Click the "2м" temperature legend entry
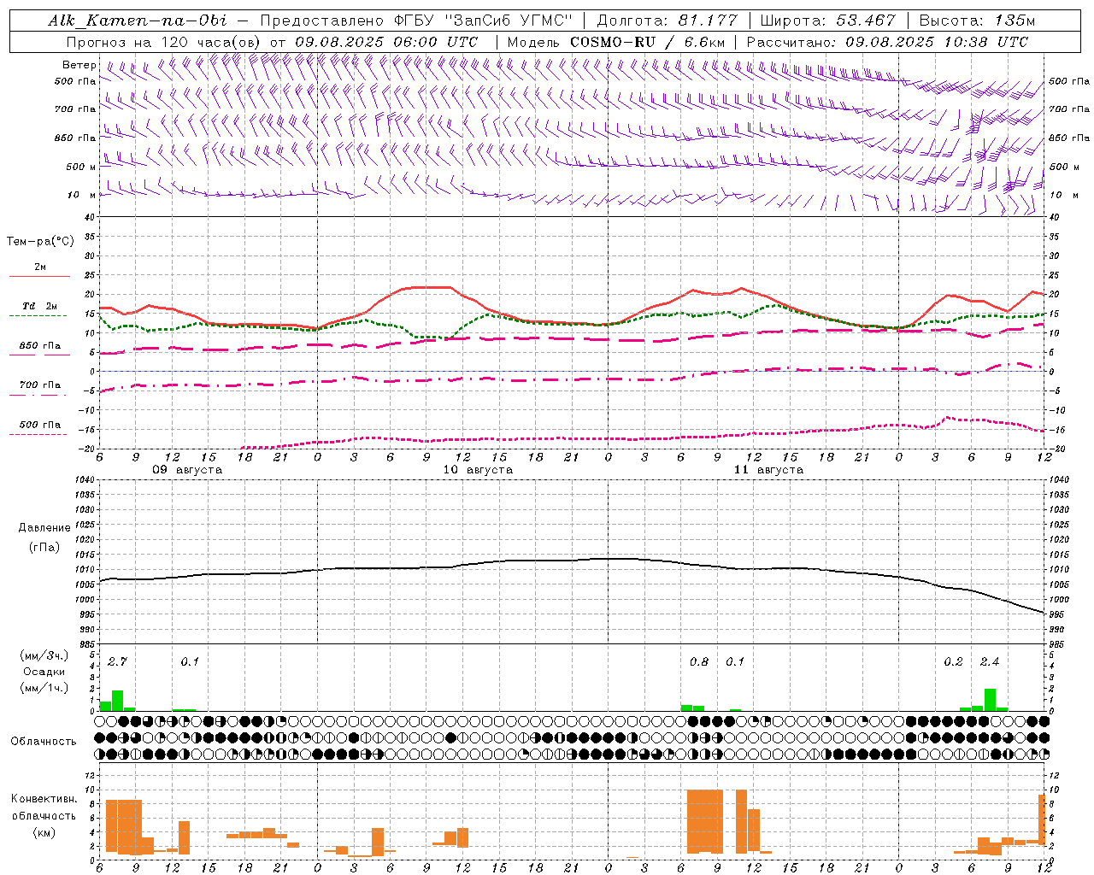The height and width of the screenshot is (875, 1094). click(40, 267)
